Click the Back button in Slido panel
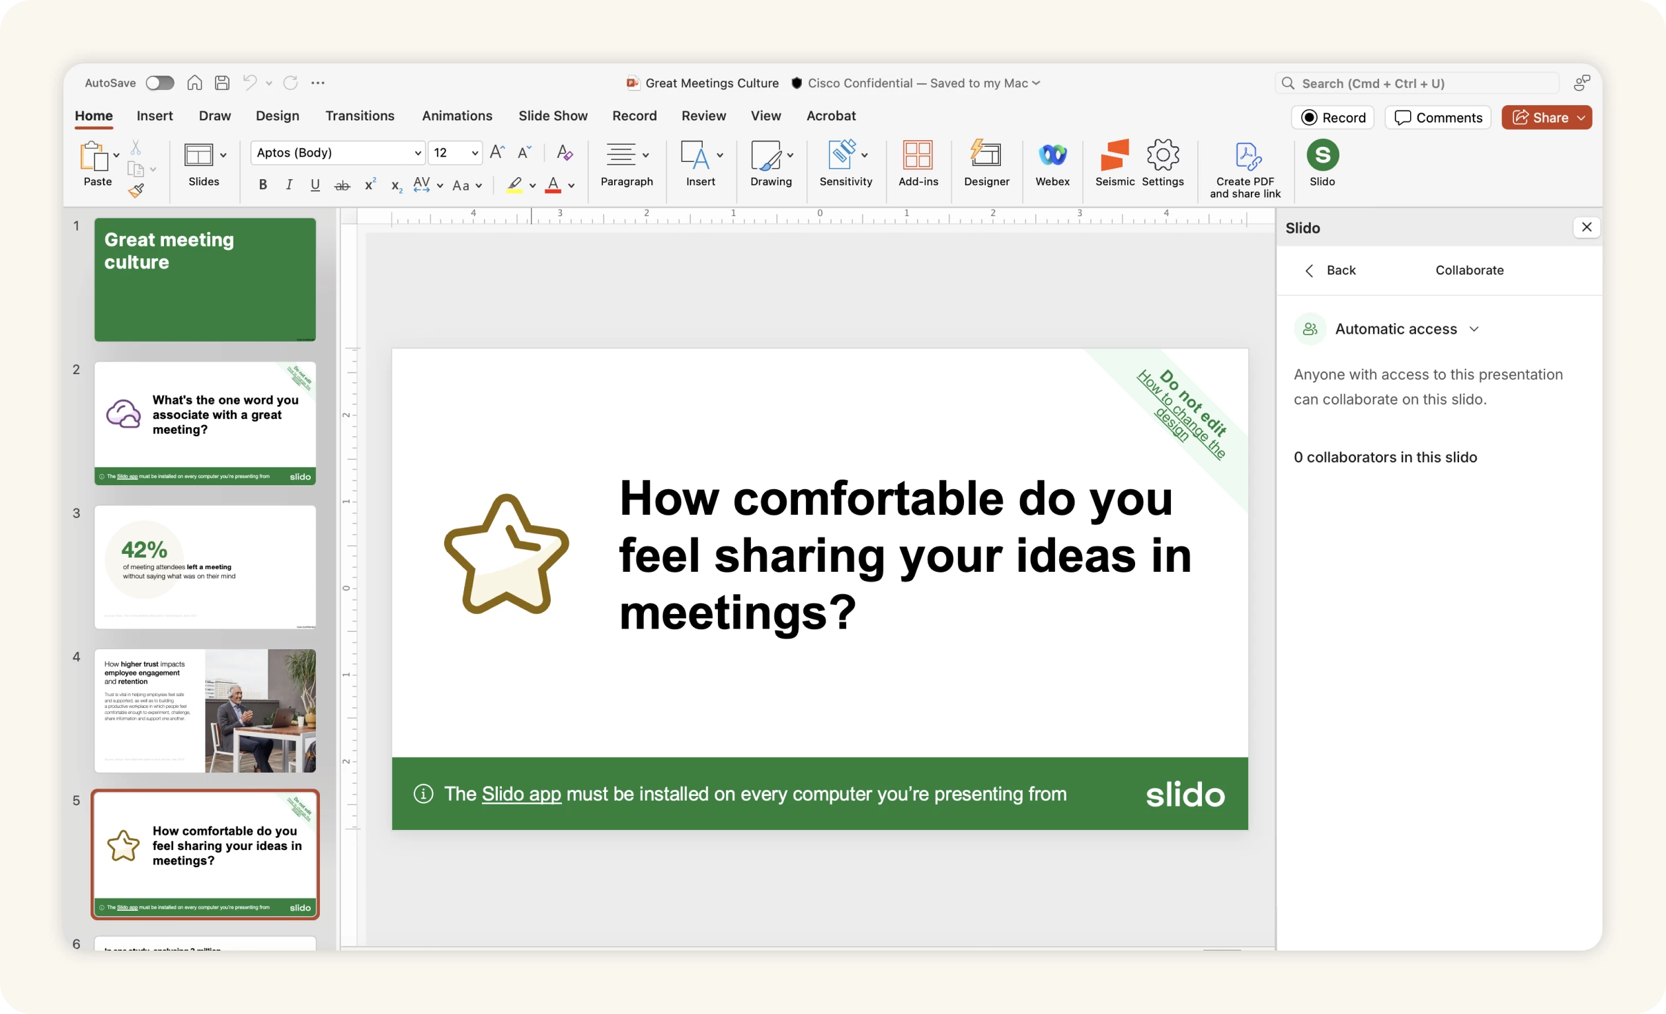 tap(1329, 270)
